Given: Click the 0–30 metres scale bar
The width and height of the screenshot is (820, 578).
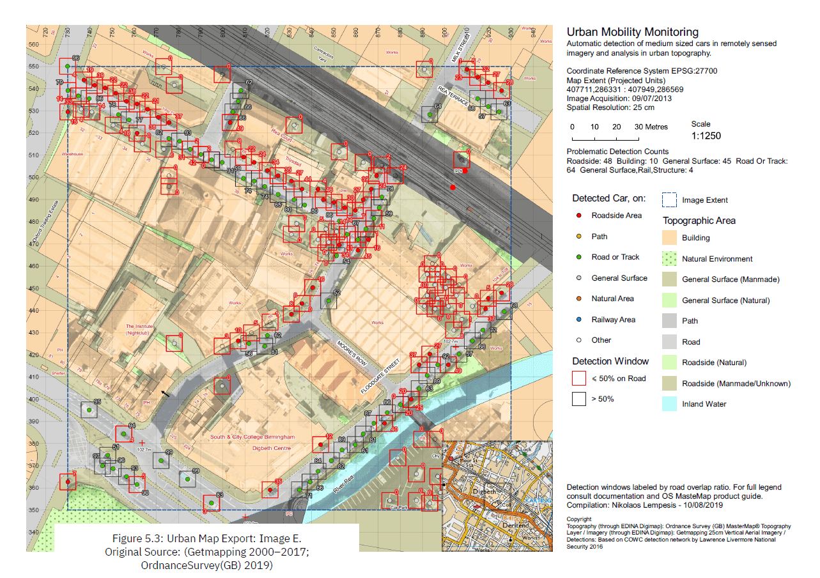Looking at the screenshot, I should (x=605, y=137).
